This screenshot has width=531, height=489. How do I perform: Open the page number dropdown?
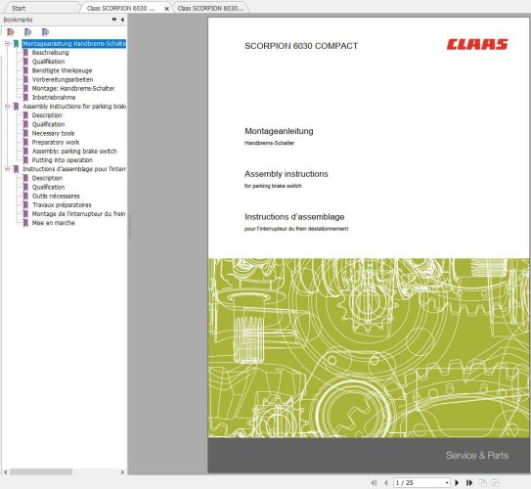(447, 482)
